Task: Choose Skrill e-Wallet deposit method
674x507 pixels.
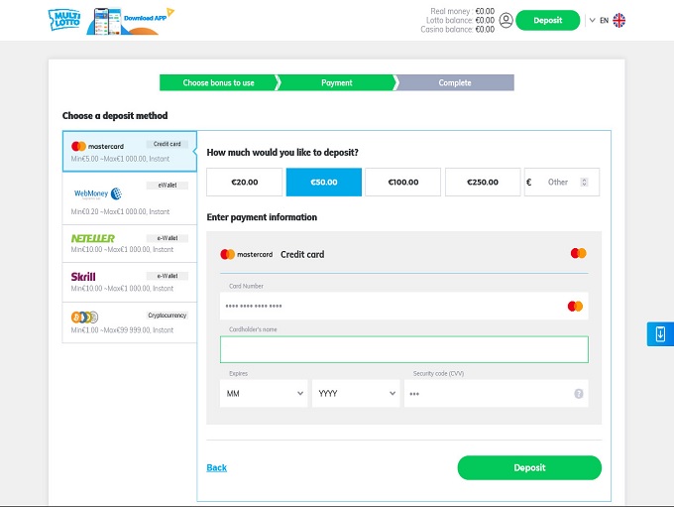Action: tap(129, 282)
